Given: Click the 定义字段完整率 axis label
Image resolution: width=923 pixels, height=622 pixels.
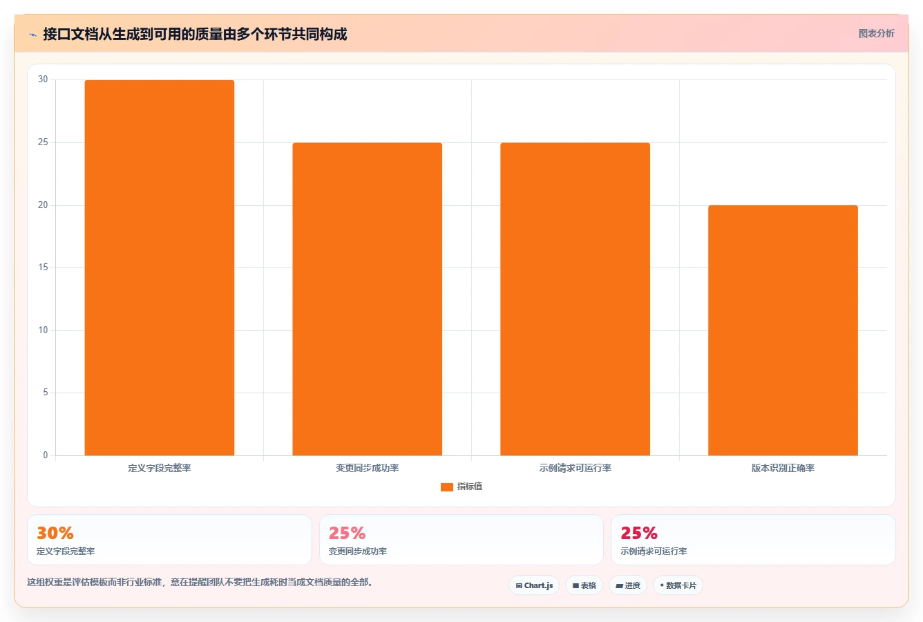Looking at the screenshot, I should (160, 468).
